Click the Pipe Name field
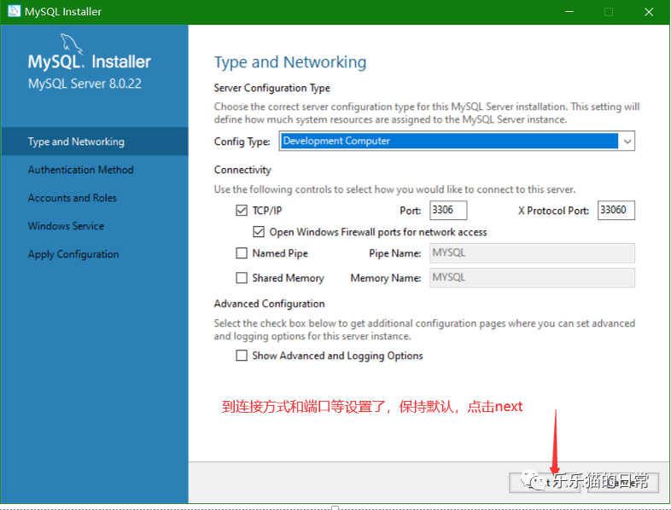Screen dimensions: 671x510 (x=532, y=252)
